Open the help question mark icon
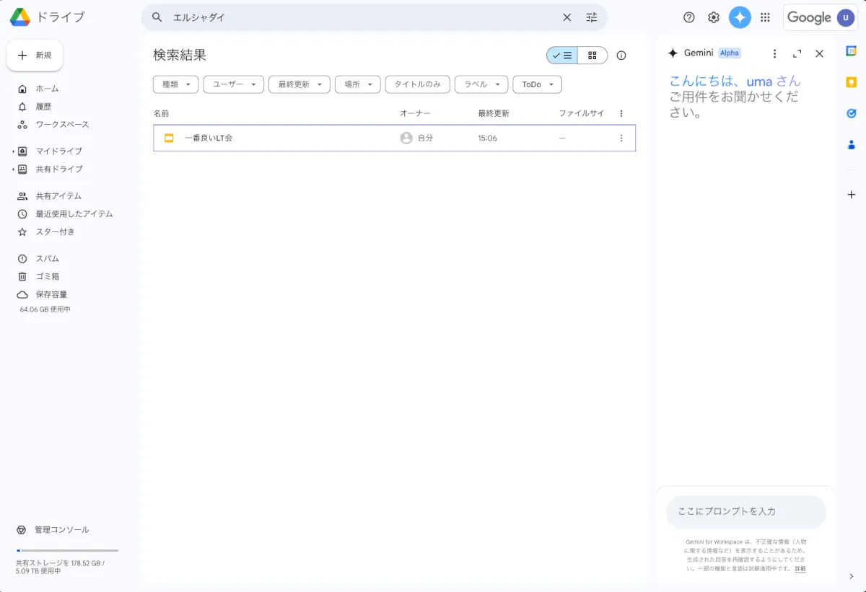Screen dimensions: 866x592 point(689,17)
